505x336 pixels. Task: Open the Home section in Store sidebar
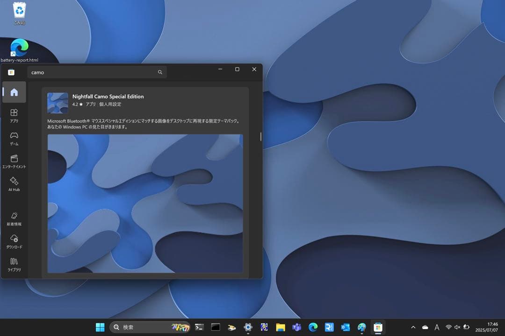(x=14, y=92)
